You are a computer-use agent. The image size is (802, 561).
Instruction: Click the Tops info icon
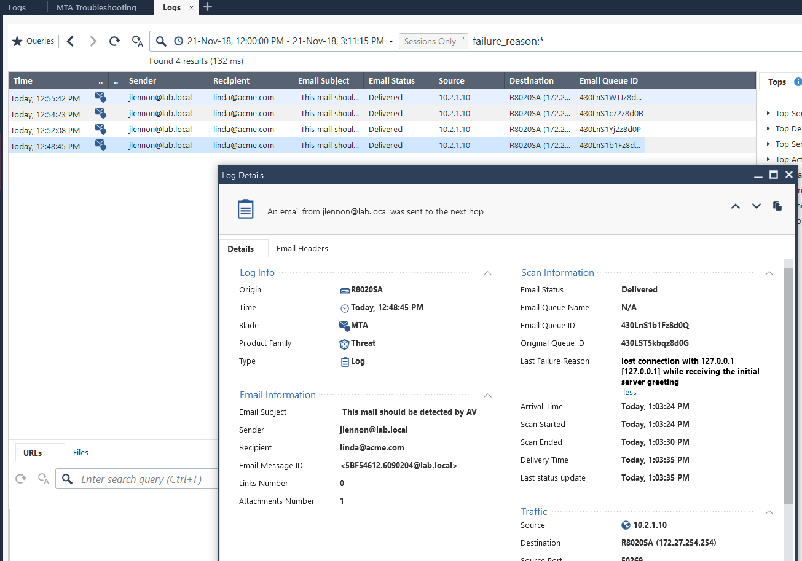pos(798,82)
